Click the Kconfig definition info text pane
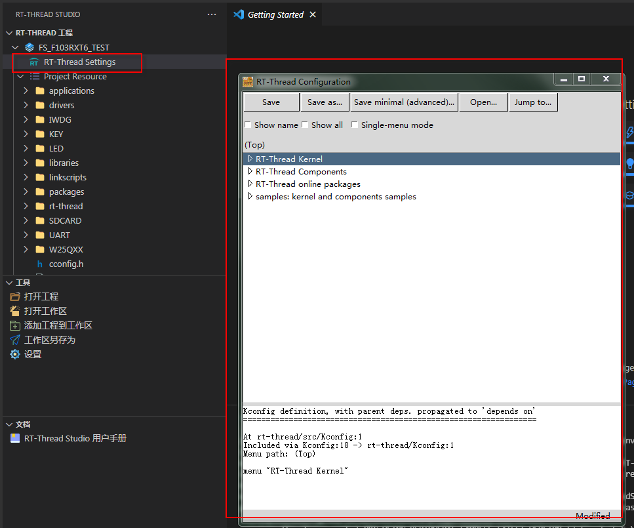Image resolution: width=634 pixels, height=528 pixels. [431, 458]
